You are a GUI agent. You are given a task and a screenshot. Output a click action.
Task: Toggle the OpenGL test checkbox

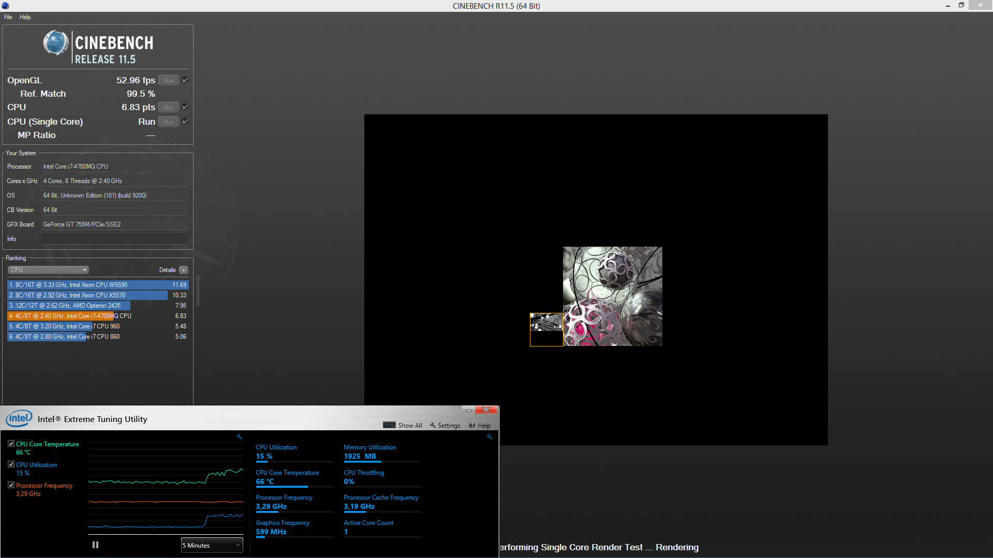[x=185, y=80]
